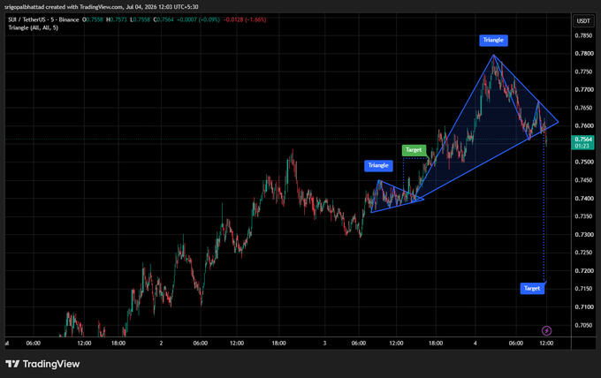
Task: Click the 0.7150 price axis label
Action: [x=583, y=289]
